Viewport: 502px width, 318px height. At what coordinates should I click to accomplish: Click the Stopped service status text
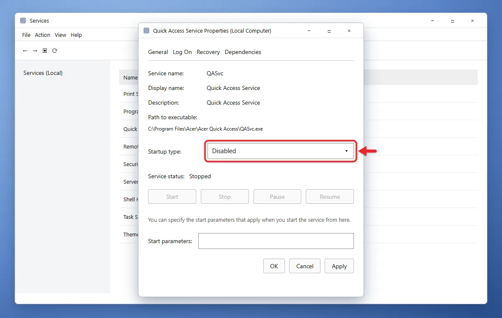click(200, 176)
